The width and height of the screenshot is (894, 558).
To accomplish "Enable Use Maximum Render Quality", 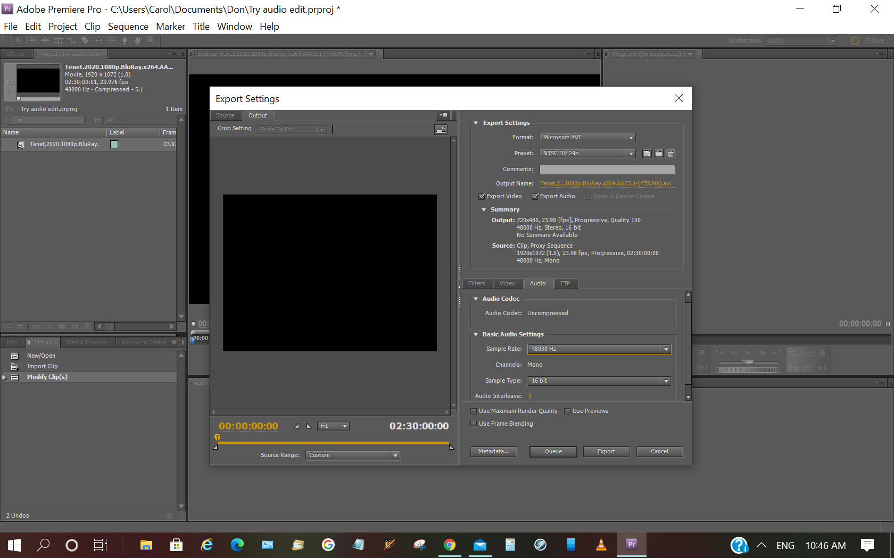I will pyautogui.click(x=474, y=411).
